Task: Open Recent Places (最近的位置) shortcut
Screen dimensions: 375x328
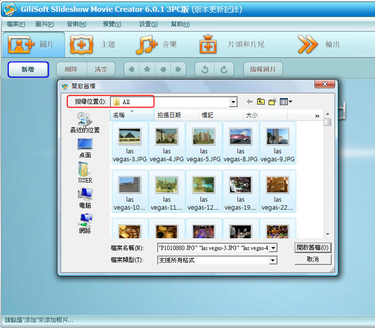Action: (85, 123)
